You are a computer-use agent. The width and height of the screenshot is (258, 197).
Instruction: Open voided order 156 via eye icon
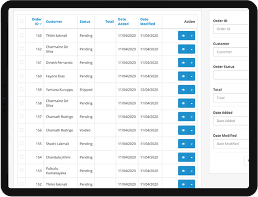tap(183, 130)
